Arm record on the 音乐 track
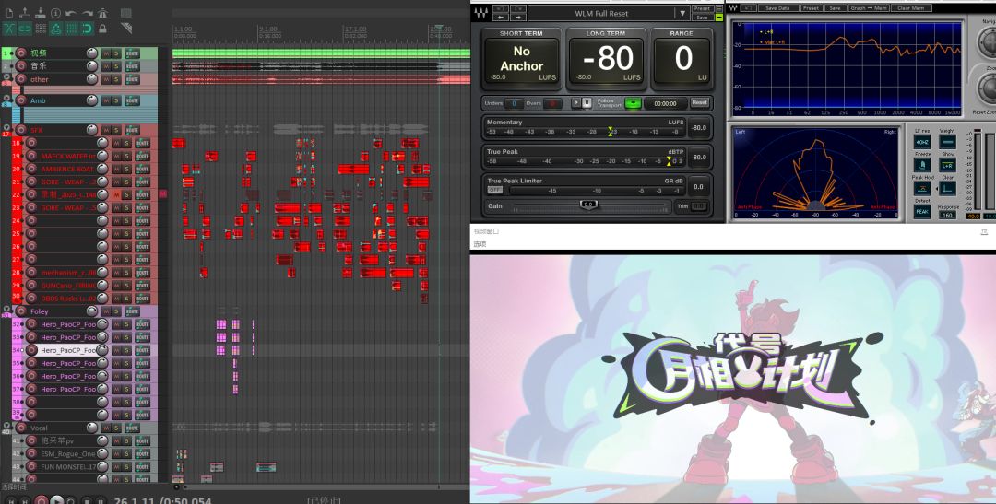Screen dimensions: 996x504 point(21,66)
